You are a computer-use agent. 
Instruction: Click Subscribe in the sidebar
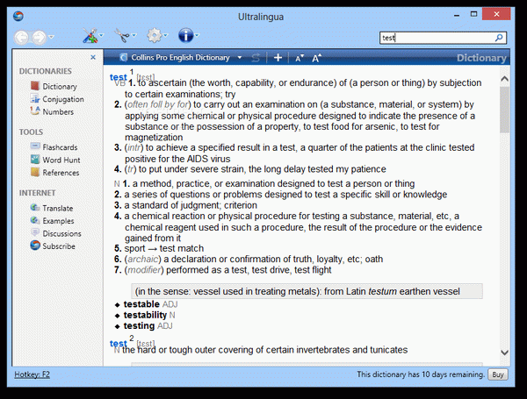pos(59,246)
